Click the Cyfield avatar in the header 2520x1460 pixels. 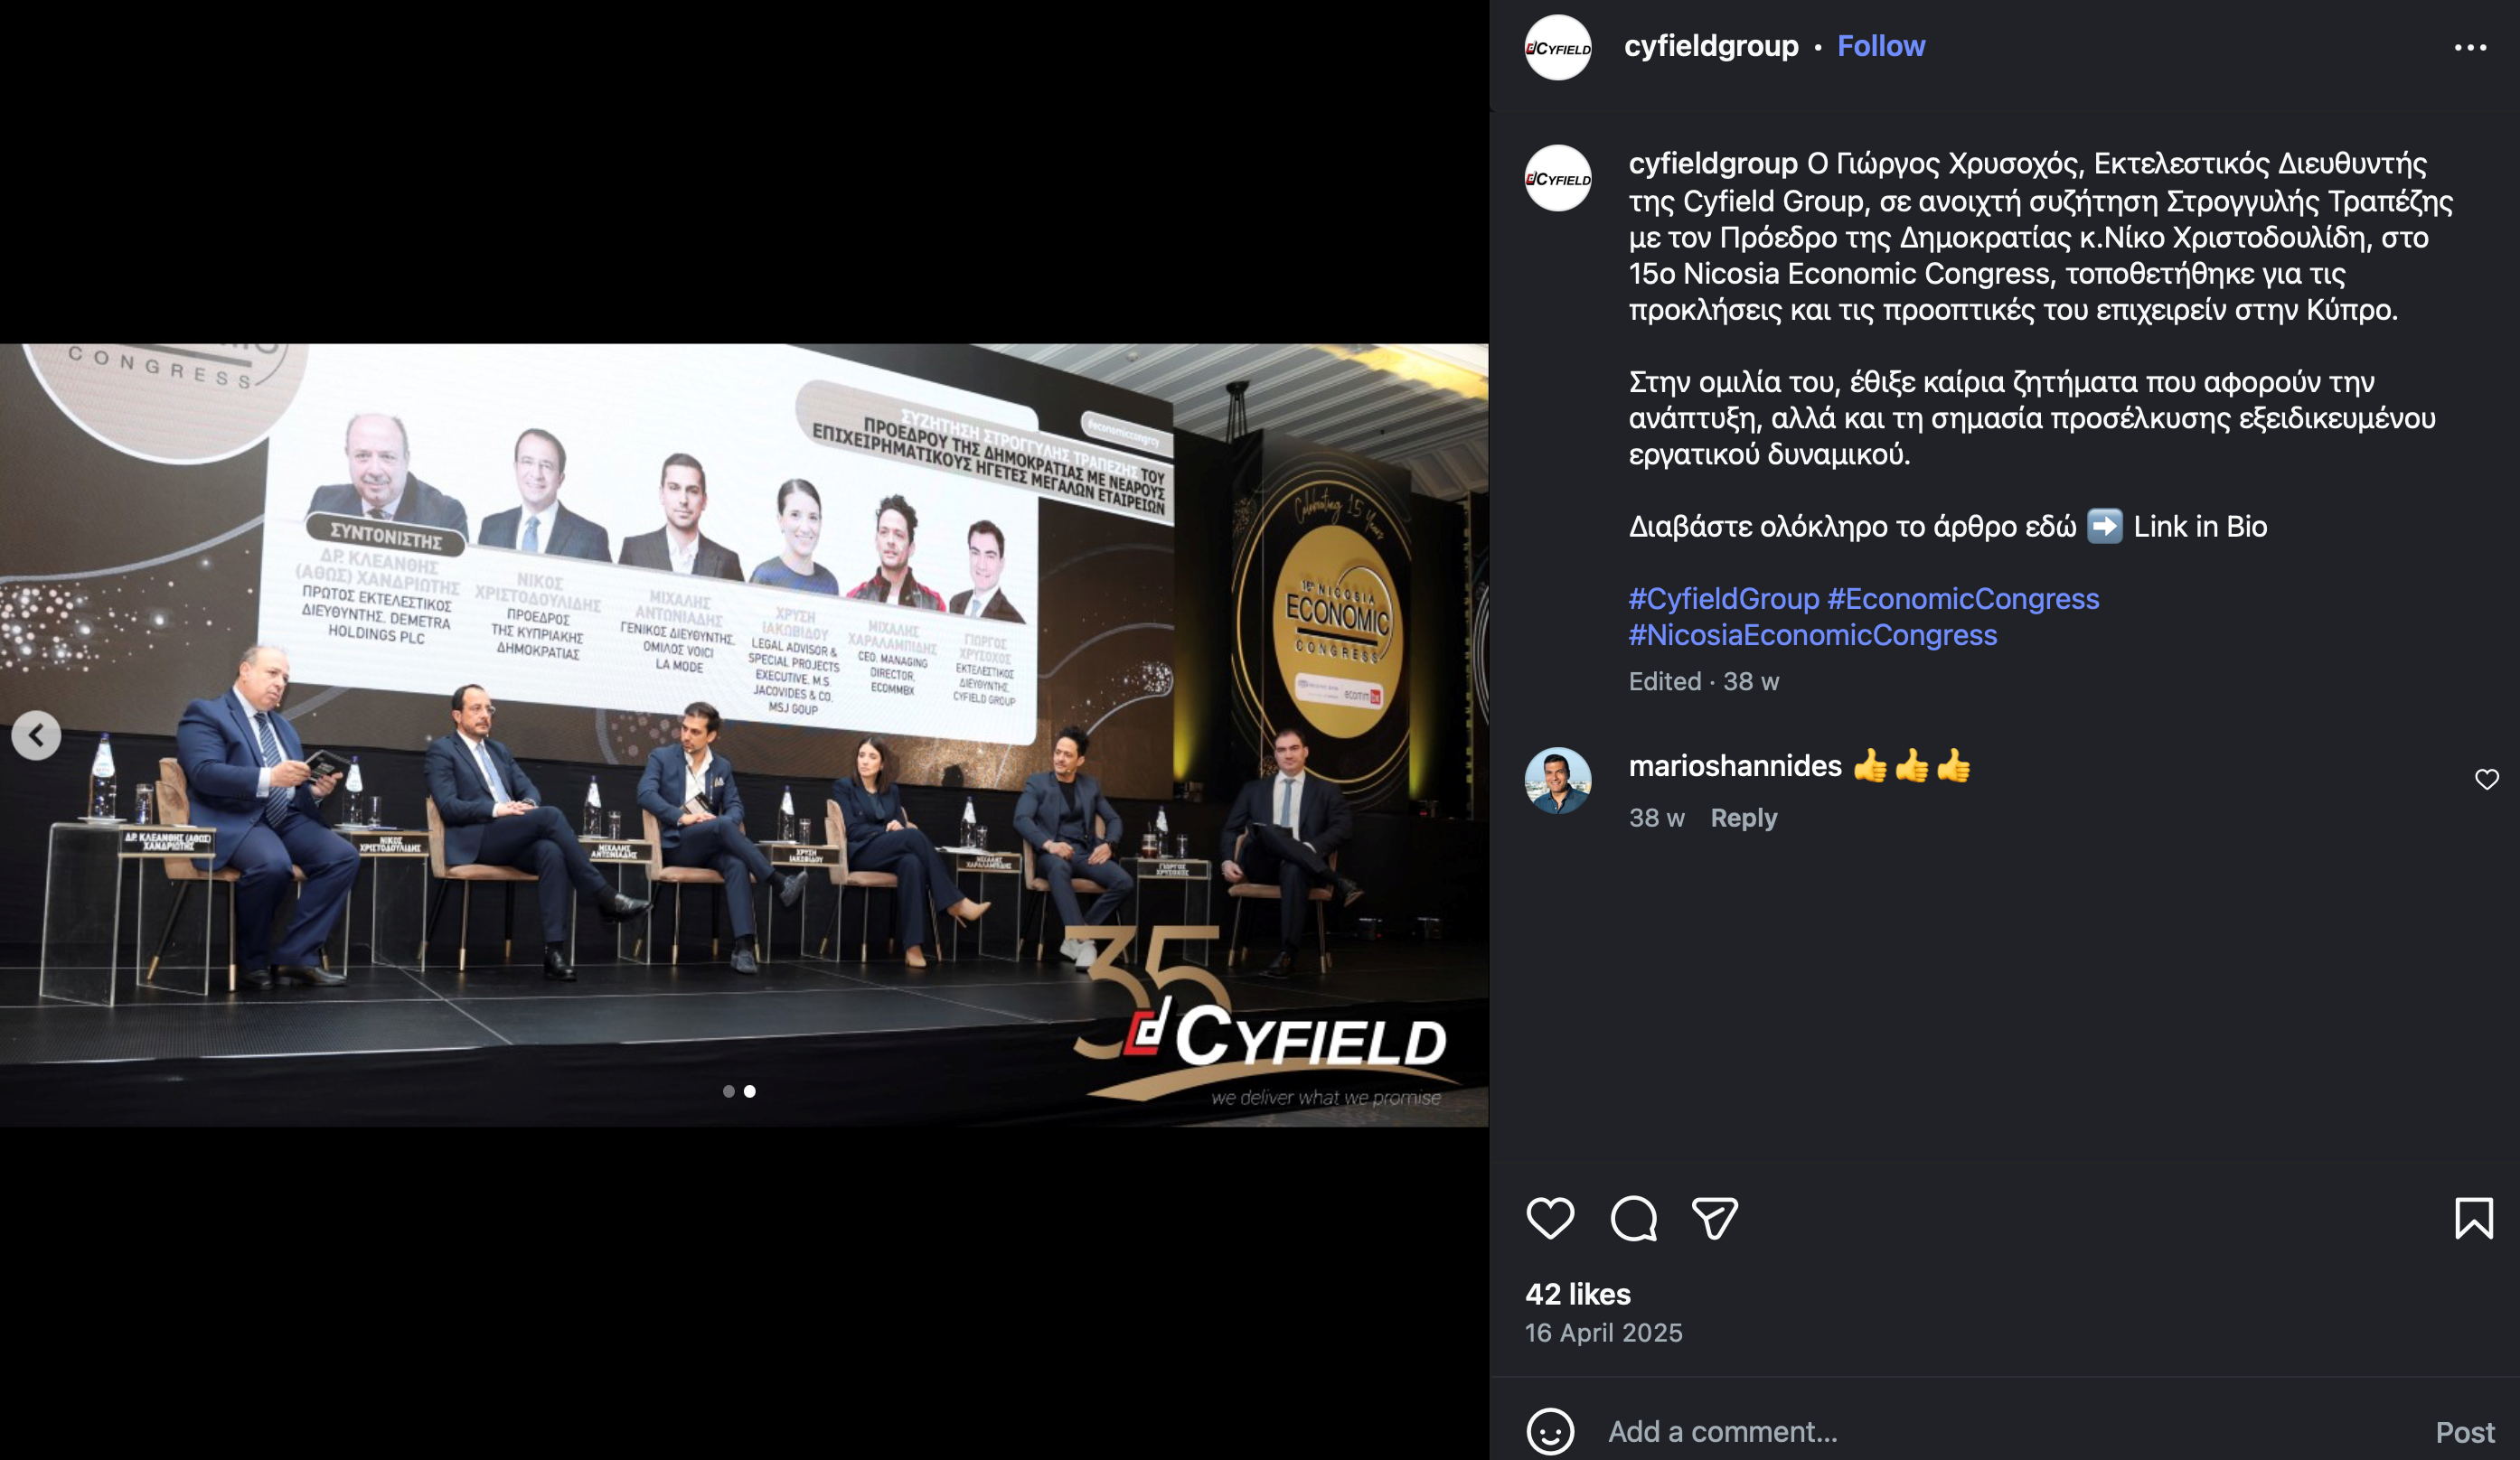(1558, 47)
